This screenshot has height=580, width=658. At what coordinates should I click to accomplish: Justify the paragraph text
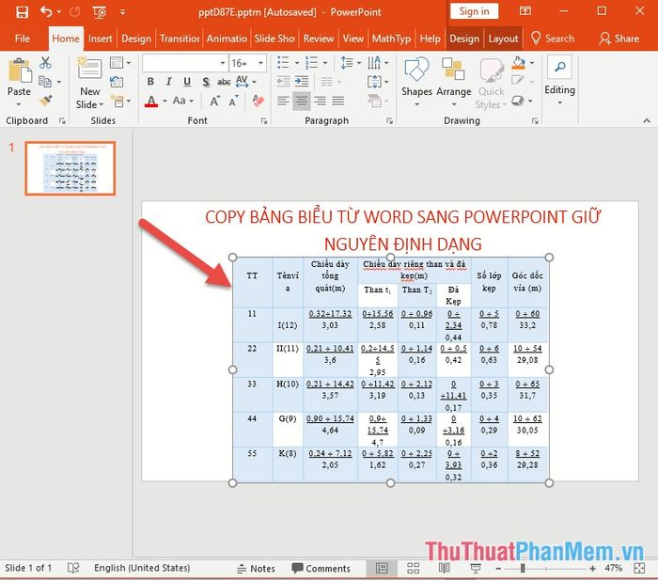tap(337, 101)
